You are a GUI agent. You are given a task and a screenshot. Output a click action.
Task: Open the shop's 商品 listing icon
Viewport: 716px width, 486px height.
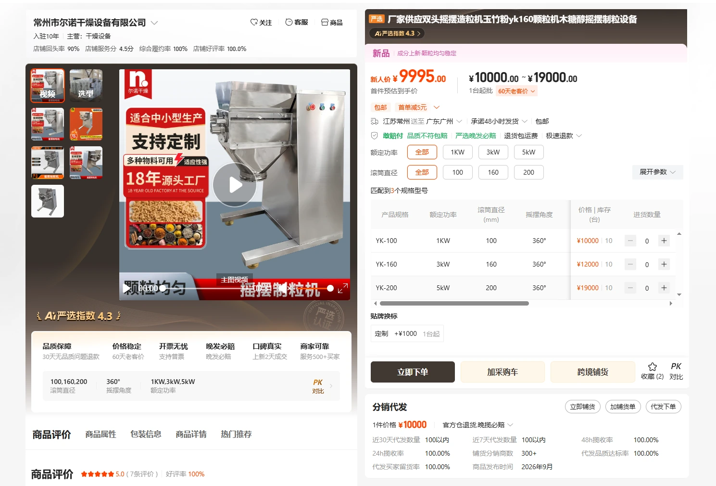(332, 22)
